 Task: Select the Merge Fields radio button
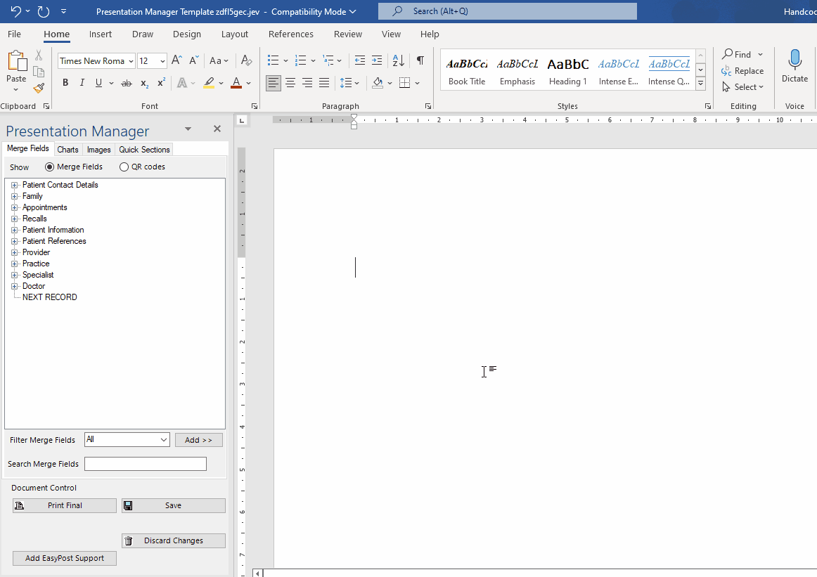(49, 167)
